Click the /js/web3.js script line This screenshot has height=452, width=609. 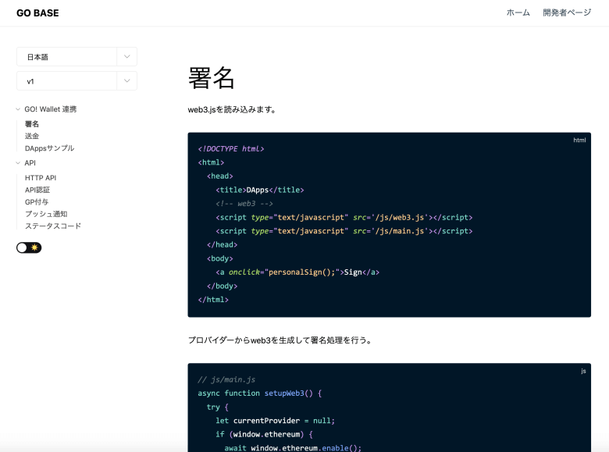click(344, 217)
